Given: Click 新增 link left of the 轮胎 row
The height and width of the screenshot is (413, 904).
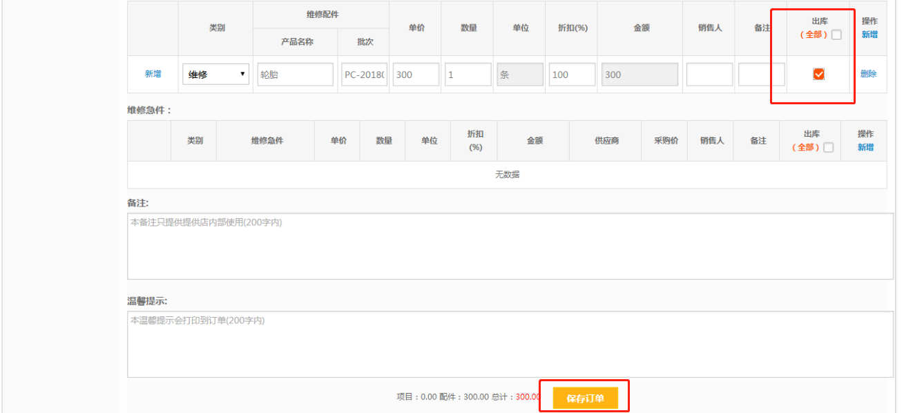Looking at the screenshot, I should (x=153, y=74).
